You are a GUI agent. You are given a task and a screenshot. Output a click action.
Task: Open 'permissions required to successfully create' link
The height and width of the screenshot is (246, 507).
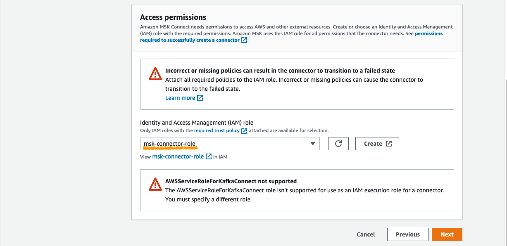[291, 37]
